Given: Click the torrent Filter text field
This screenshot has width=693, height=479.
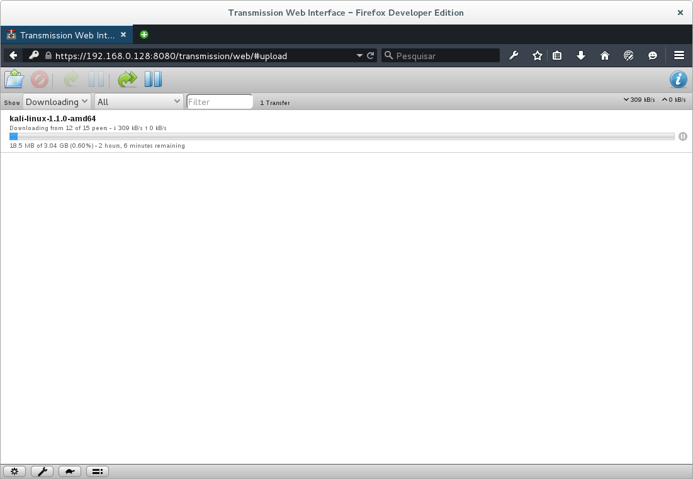Looking at the screenshot, I should tap(220, 102).
